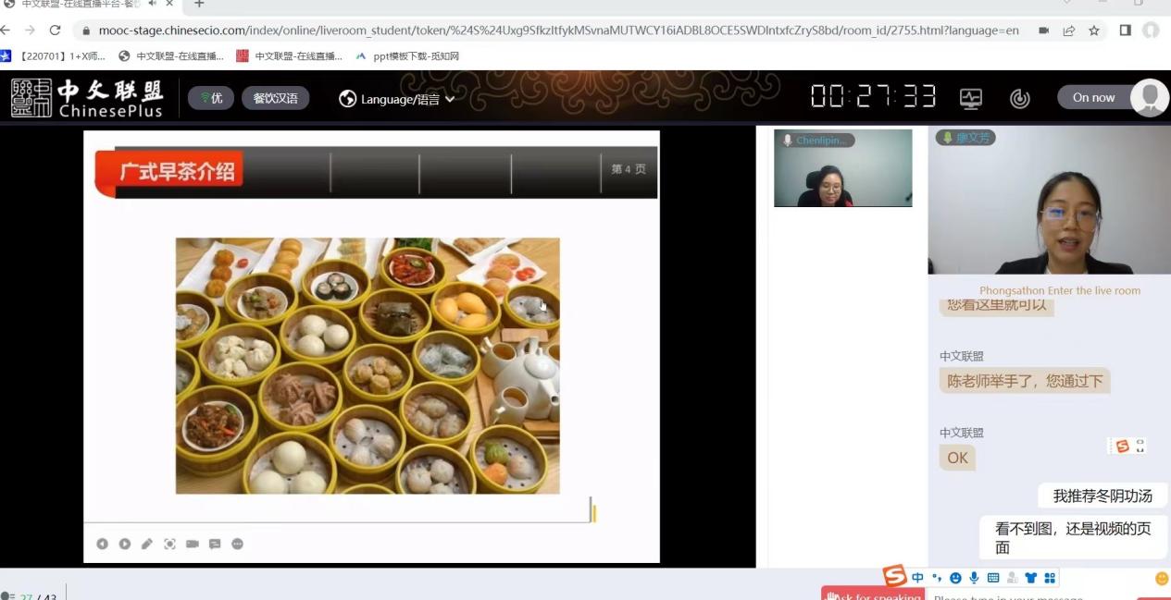Click the On now status button

1093,97
